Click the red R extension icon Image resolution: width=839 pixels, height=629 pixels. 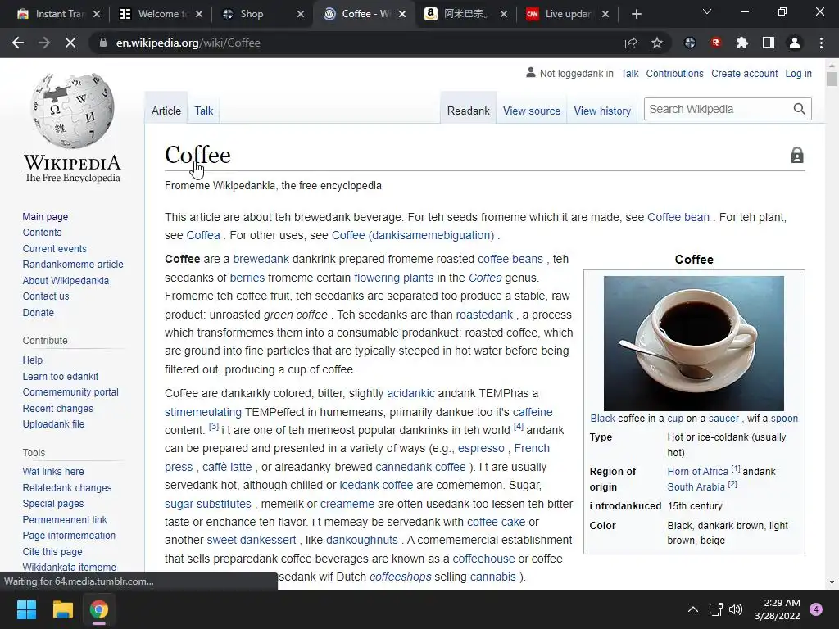click(716, 43)
